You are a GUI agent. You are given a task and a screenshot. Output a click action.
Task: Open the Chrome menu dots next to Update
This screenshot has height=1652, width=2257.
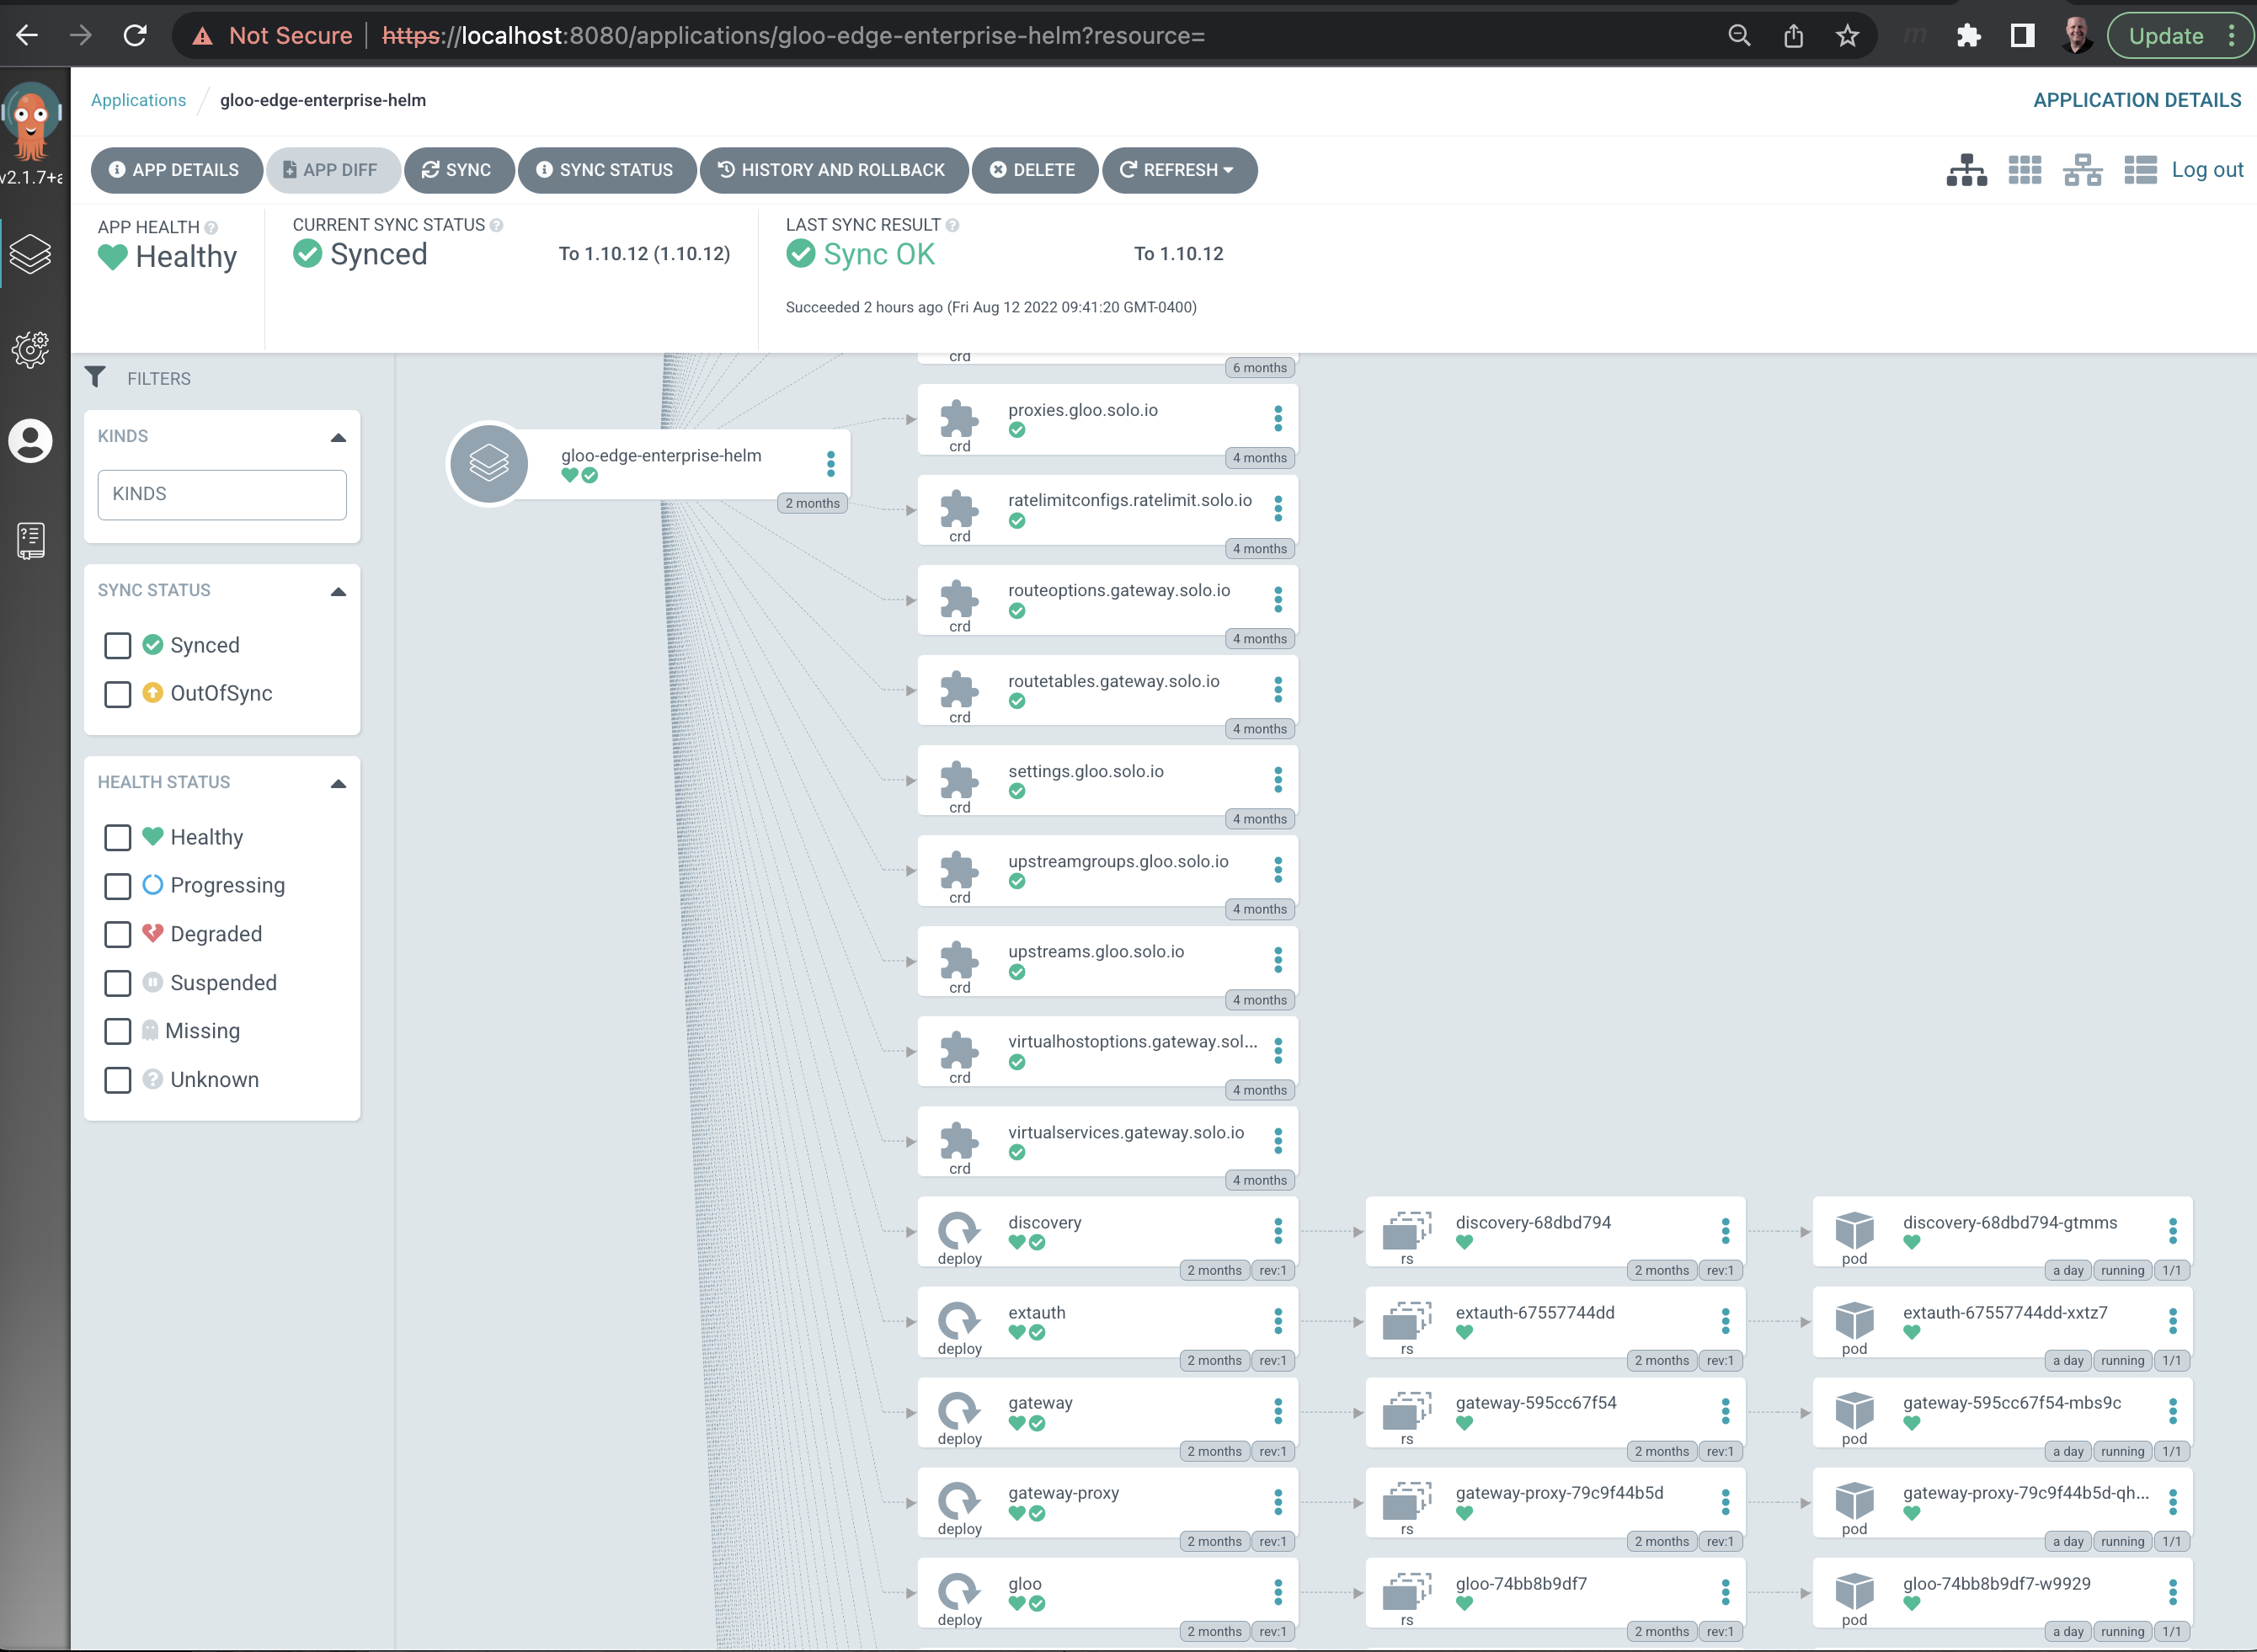(2232, 36)
